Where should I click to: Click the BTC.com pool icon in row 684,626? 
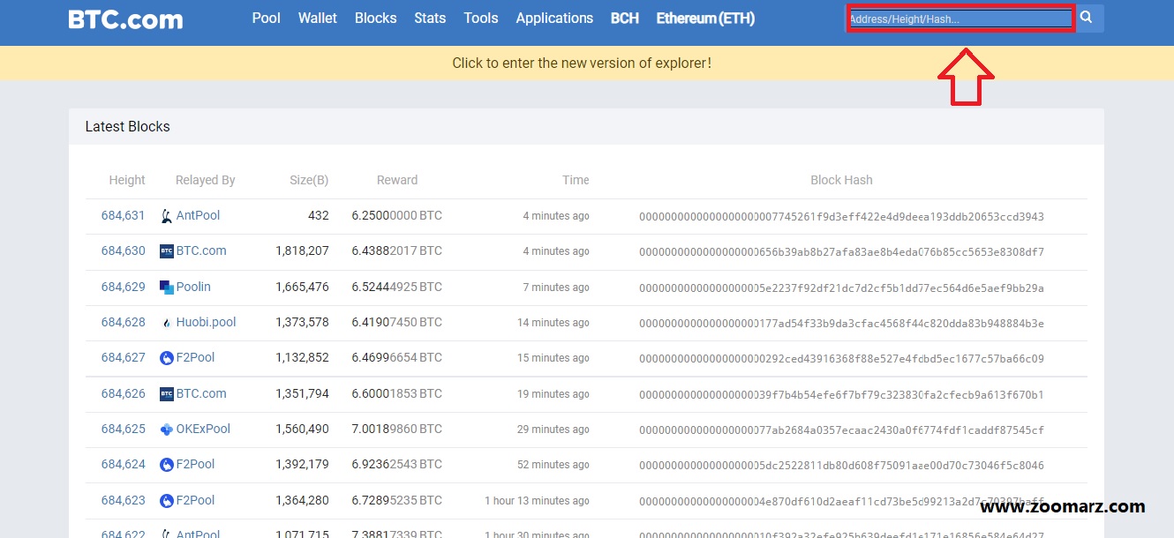pyautogui.click(x=166, y=394)
